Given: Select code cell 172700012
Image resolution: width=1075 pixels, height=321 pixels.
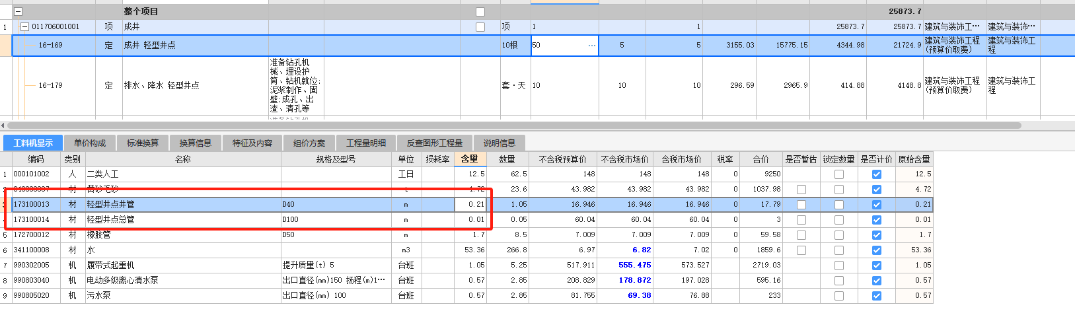Looking at the screenshot, I should coord(36,235).
